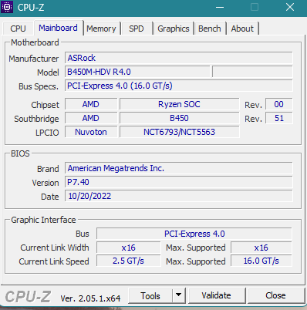This screenshot has height=310, width=307.
Task: Open the Memory tab
Action: [101, 29]
